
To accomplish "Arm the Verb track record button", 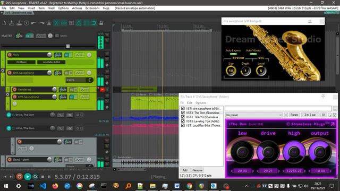I will tap(10, 55).
